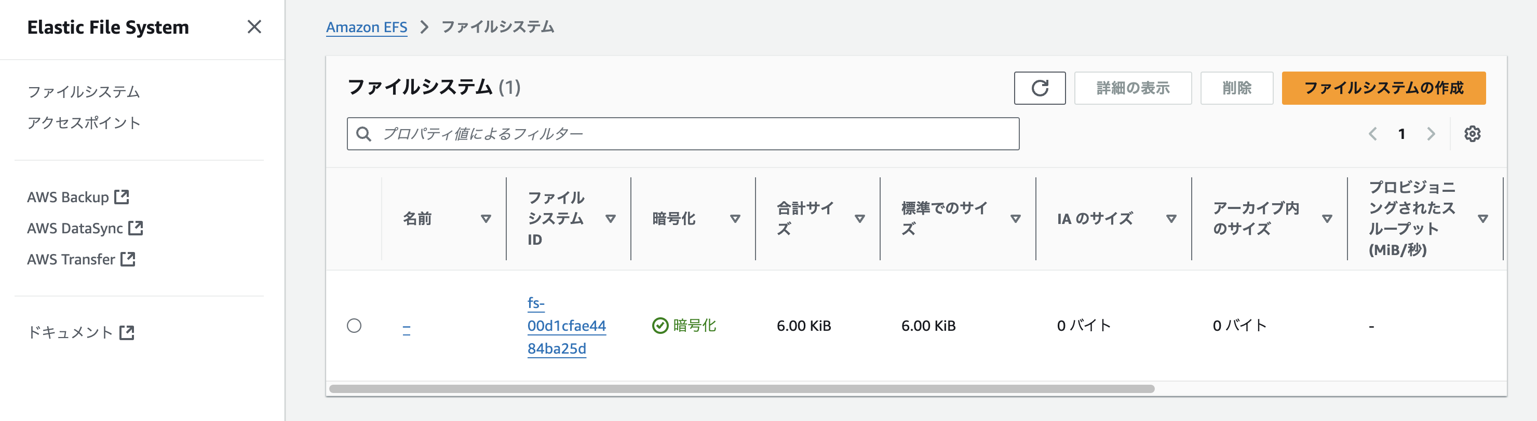Viewport: 1537px width, 421px height.
Task: Click the horizontal table scrollbar
Action: tap(741, 389)
